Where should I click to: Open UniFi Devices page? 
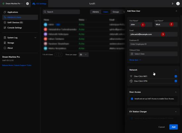pyautogui.click(x=15, y=23)
